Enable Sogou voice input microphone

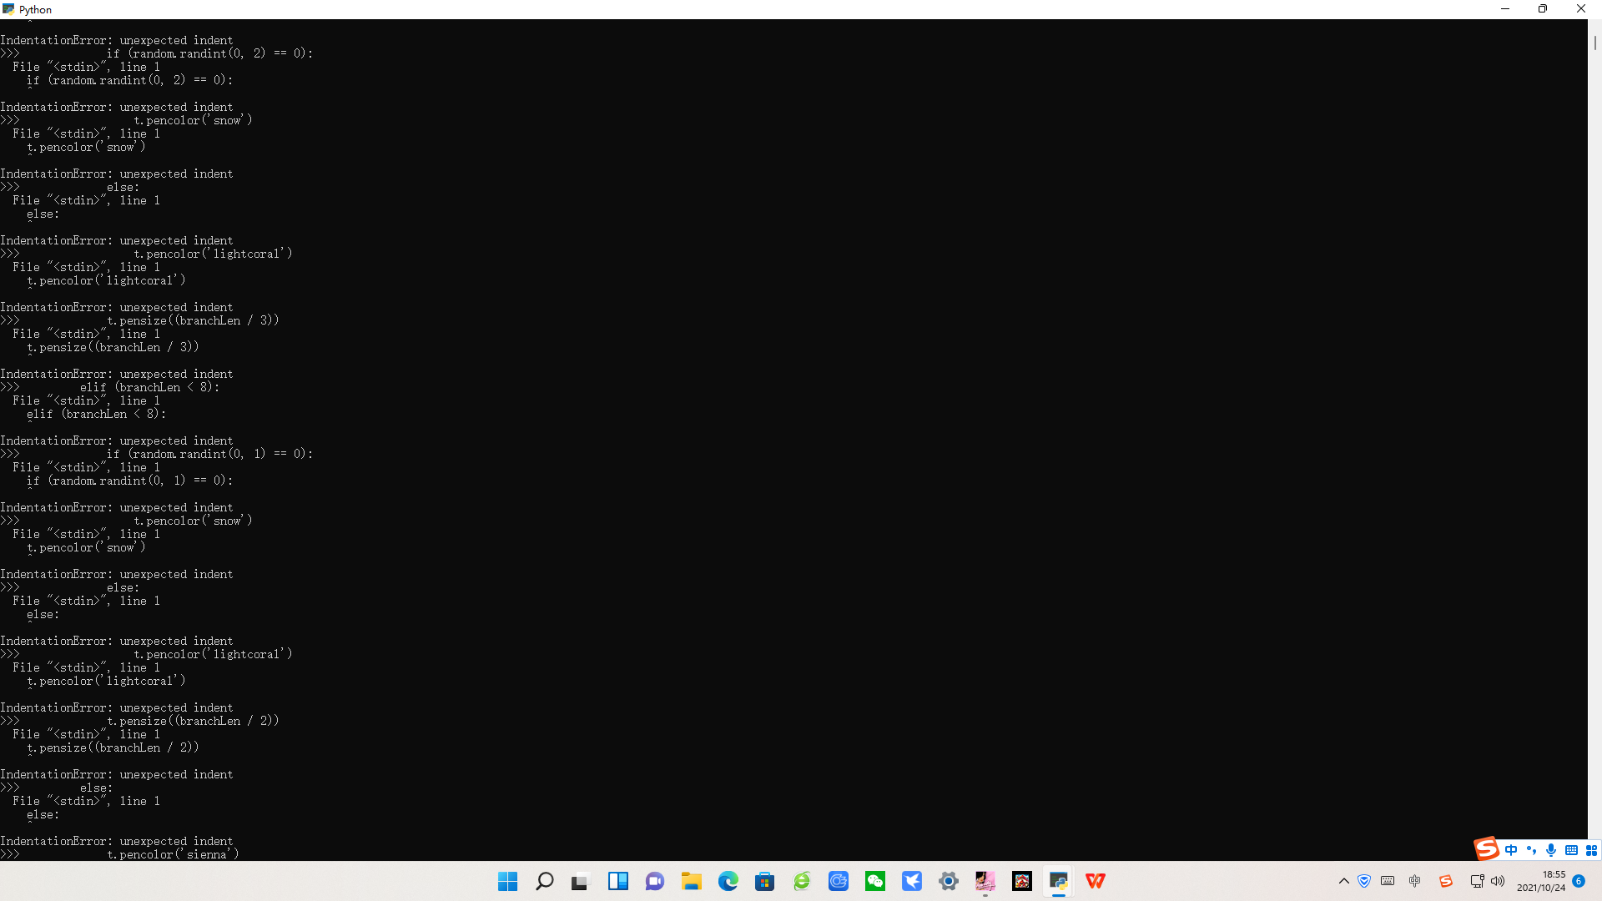pos(1551,850)
